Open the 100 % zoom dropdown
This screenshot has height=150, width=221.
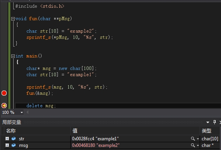tap(22, 112)
